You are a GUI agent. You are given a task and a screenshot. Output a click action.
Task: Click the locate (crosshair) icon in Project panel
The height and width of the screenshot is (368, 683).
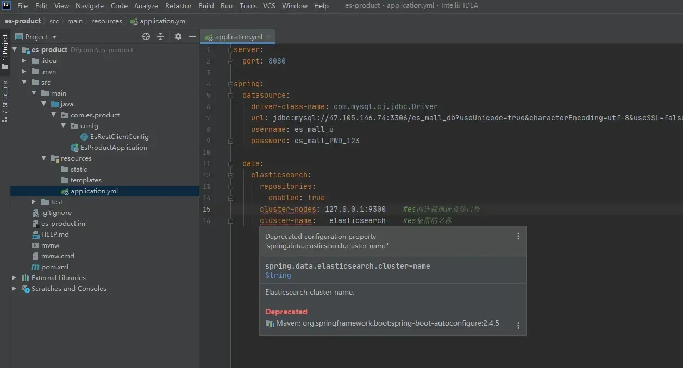146,36
